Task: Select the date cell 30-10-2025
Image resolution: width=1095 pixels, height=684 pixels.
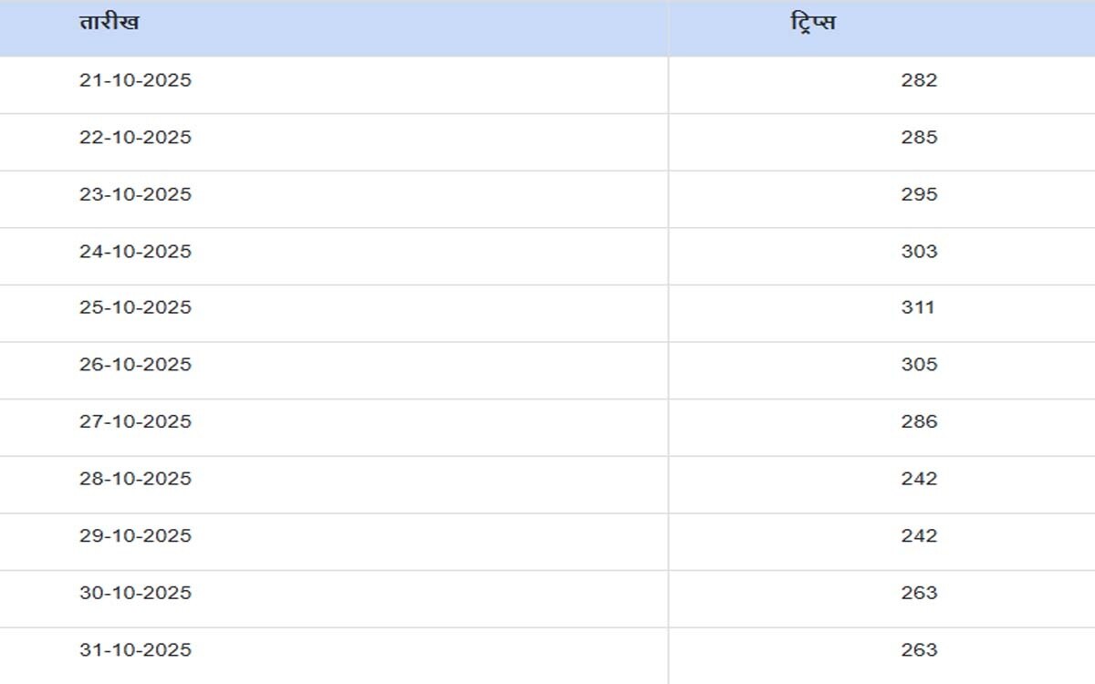Action: click(135, 593)
